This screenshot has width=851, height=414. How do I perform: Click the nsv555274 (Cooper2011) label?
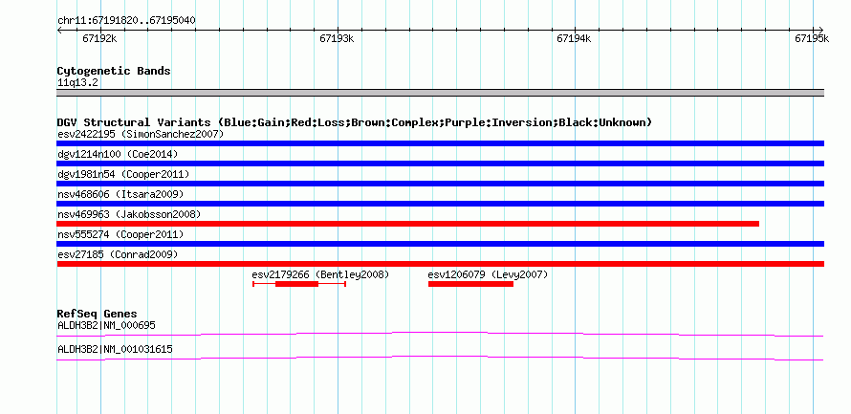pos(120,234)
